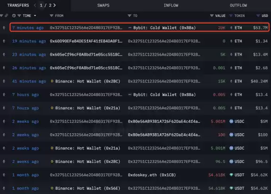
Task: Click page indicator 1 / 2
Action: point(46,5)
